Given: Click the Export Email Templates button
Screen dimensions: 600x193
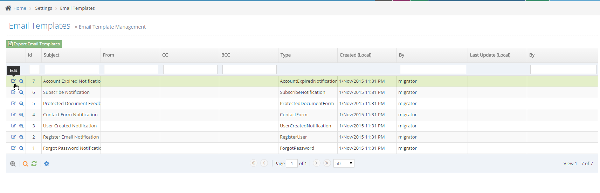Looking at the screenshot, I should [34, 44].
